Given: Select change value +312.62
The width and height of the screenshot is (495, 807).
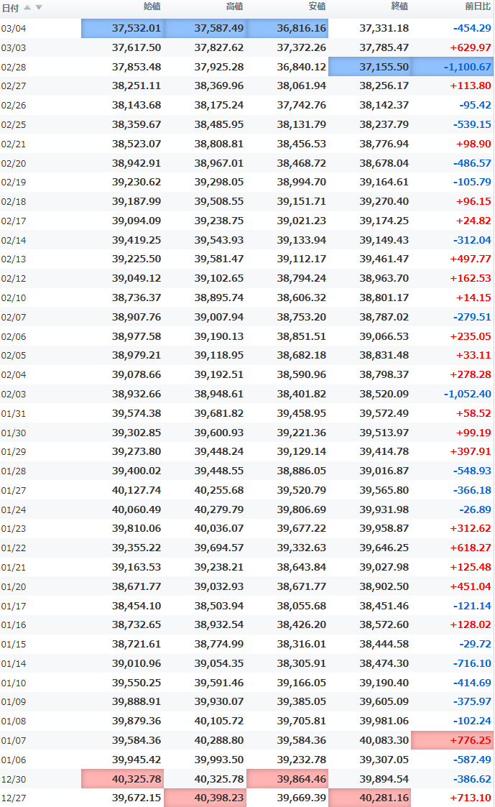Looking at the screenshot, I should point(471,529).
